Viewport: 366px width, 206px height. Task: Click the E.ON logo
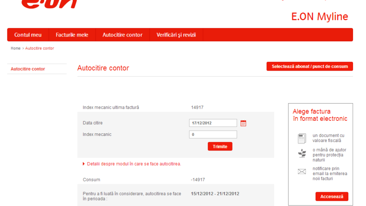coord(50,4)
